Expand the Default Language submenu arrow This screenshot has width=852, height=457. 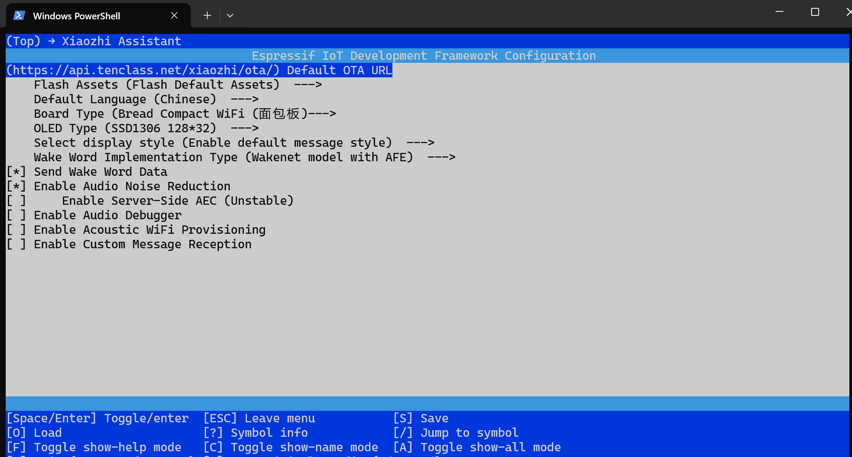pyautogui.click(x=244, y=99)
